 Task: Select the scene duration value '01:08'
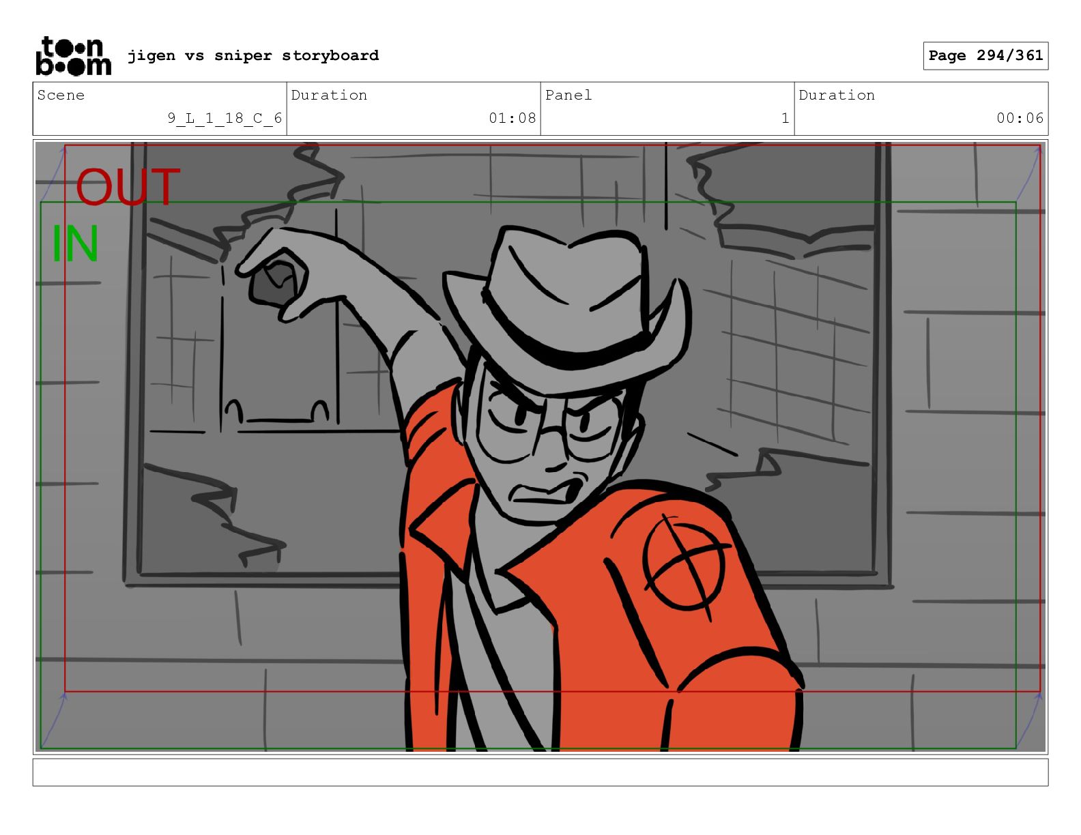(x=513, y=118)
